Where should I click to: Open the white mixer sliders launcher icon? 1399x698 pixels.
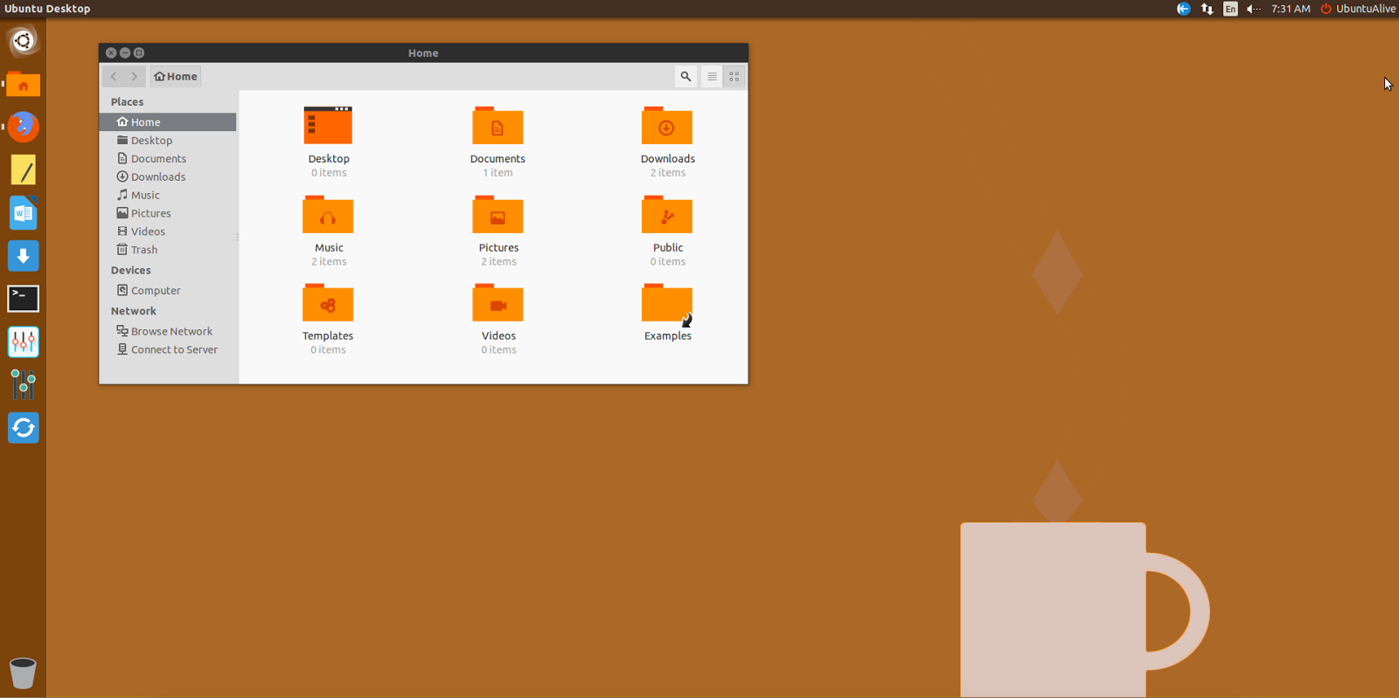coord(24,342)
